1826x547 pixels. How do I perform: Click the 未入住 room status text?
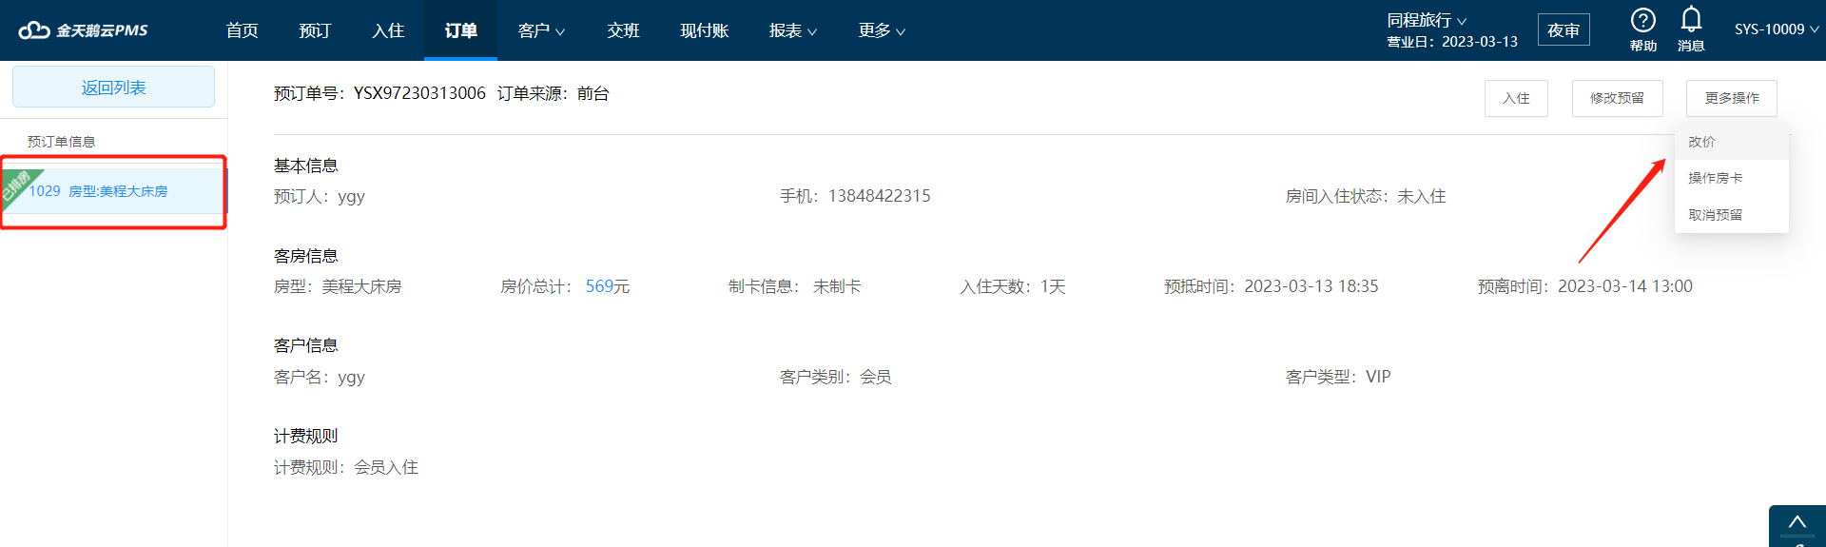click(1421, 196)
